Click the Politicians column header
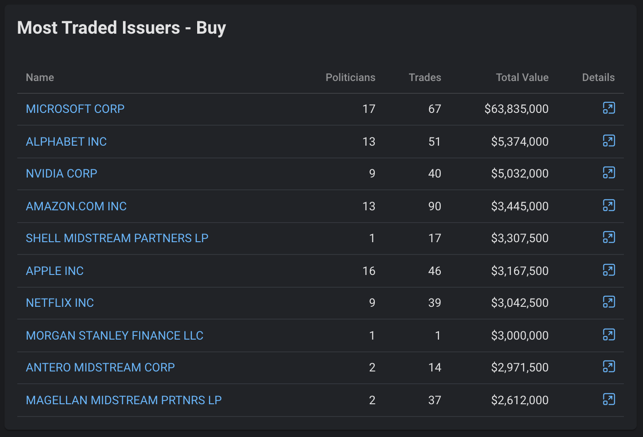643x437 pixels. point(350,77)
